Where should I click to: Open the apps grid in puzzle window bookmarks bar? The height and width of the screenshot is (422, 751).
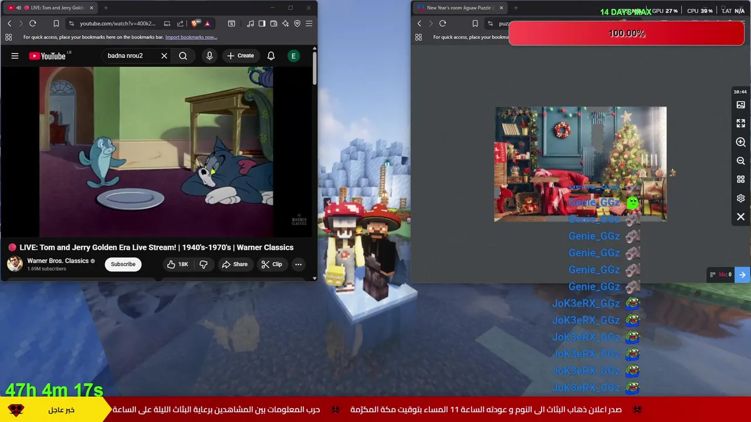418,37
